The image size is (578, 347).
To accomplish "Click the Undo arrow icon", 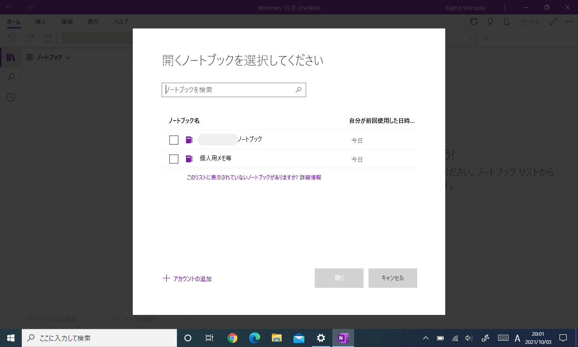I will (12, 38).
